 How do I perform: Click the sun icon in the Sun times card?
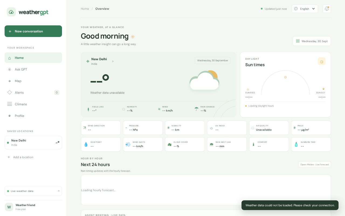(x=322, y=61)
